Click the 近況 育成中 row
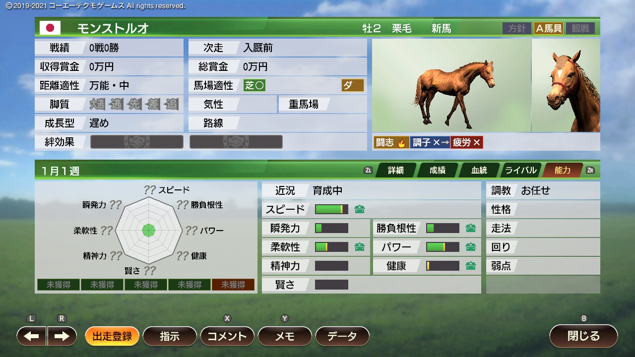This screenshot has width=635, height=357. click(372, 190)
